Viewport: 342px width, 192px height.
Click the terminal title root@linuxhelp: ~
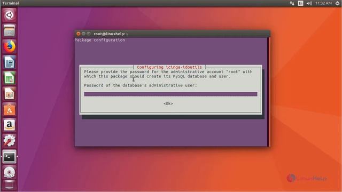tap(111, 34)
